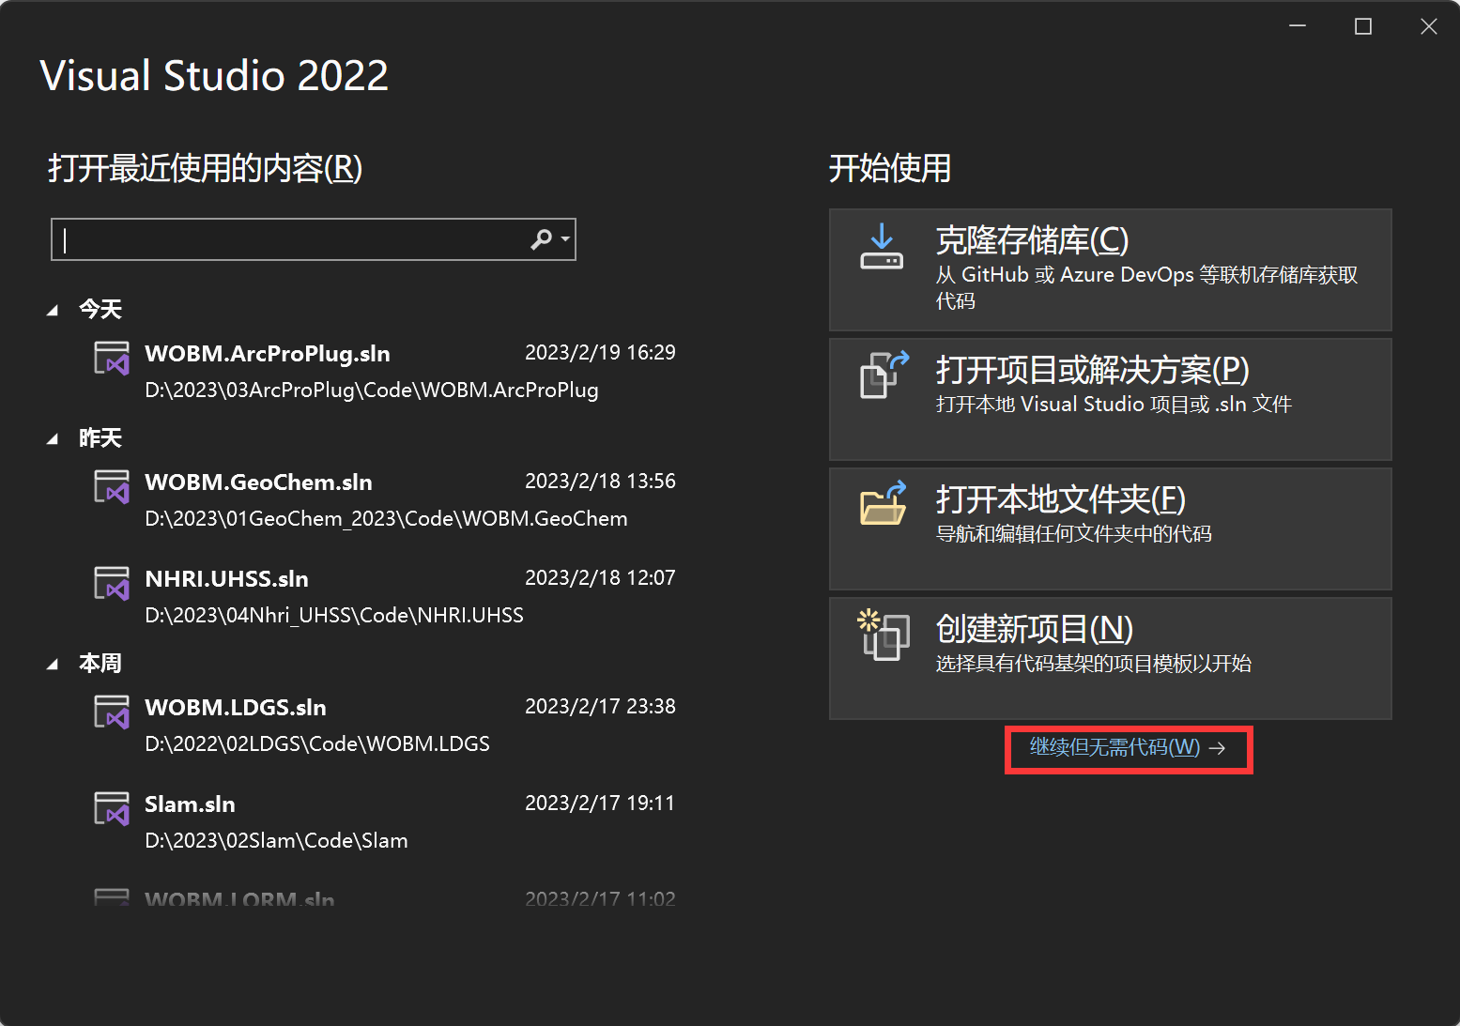Click 打开最近使用的内容(R) heading
Image resolution: width=1460 pixels, height=1026 pixels.
tap(205, 168)
